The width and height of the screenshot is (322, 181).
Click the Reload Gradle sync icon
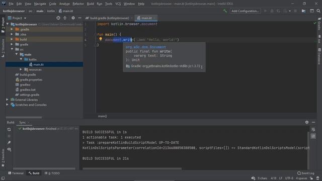tap(9, 130)
